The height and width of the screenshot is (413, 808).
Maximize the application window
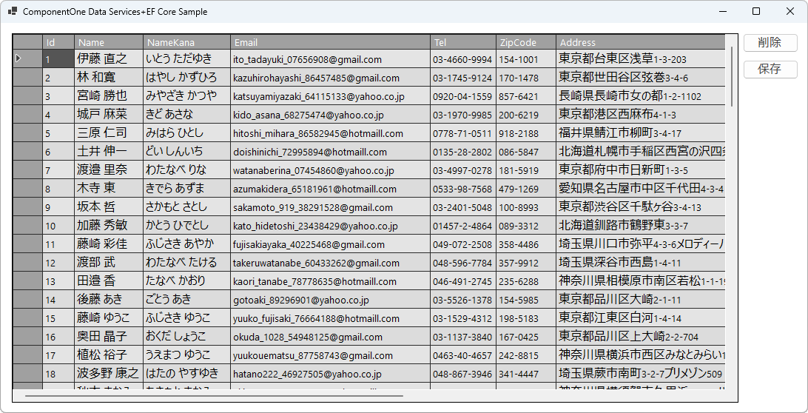point(756,12)
